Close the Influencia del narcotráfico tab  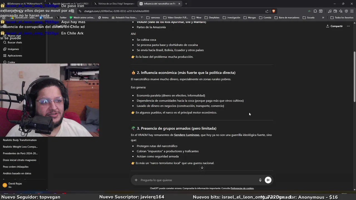point(179,4)
